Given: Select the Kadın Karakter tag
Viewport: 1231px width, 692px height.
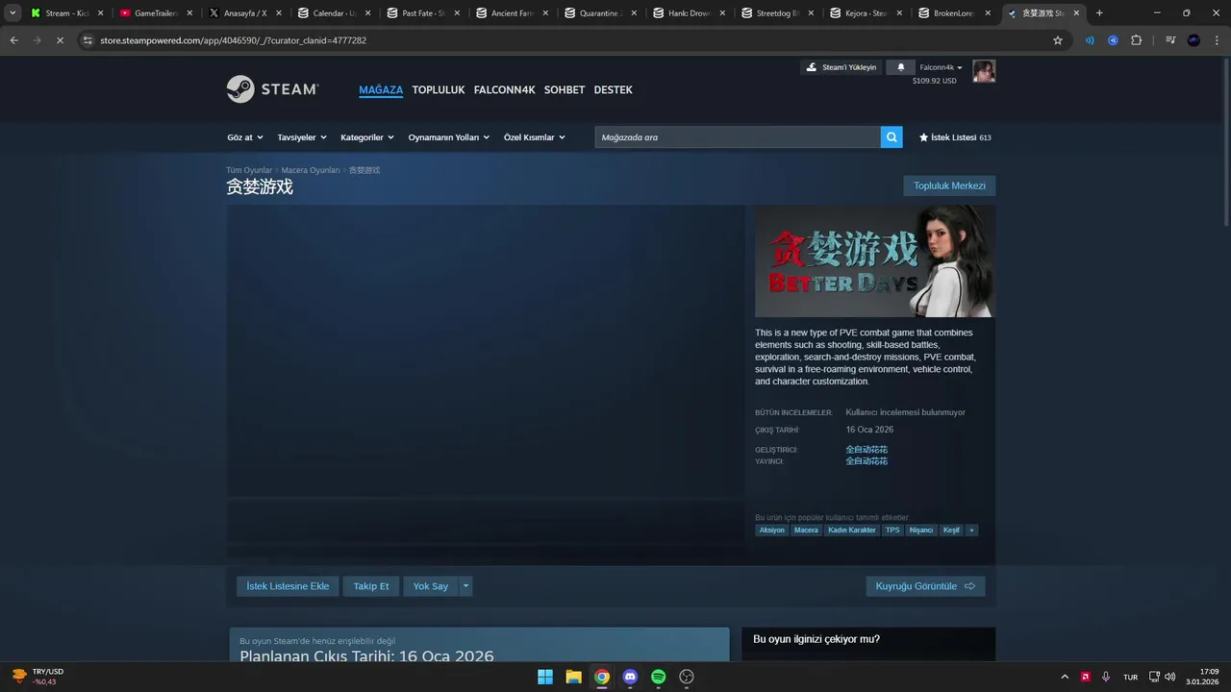Looking at the screenshot, I should (x=852, y=531).
